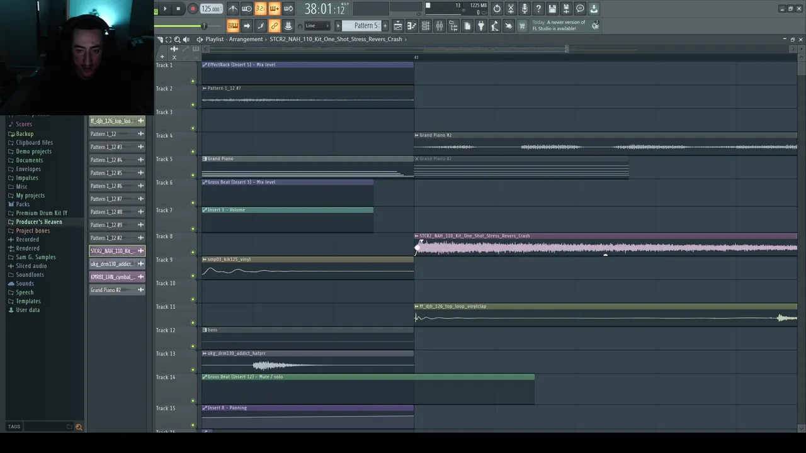Open the chat bubble project info icon
Screen dimensions: 806x453
coord(580,9)
